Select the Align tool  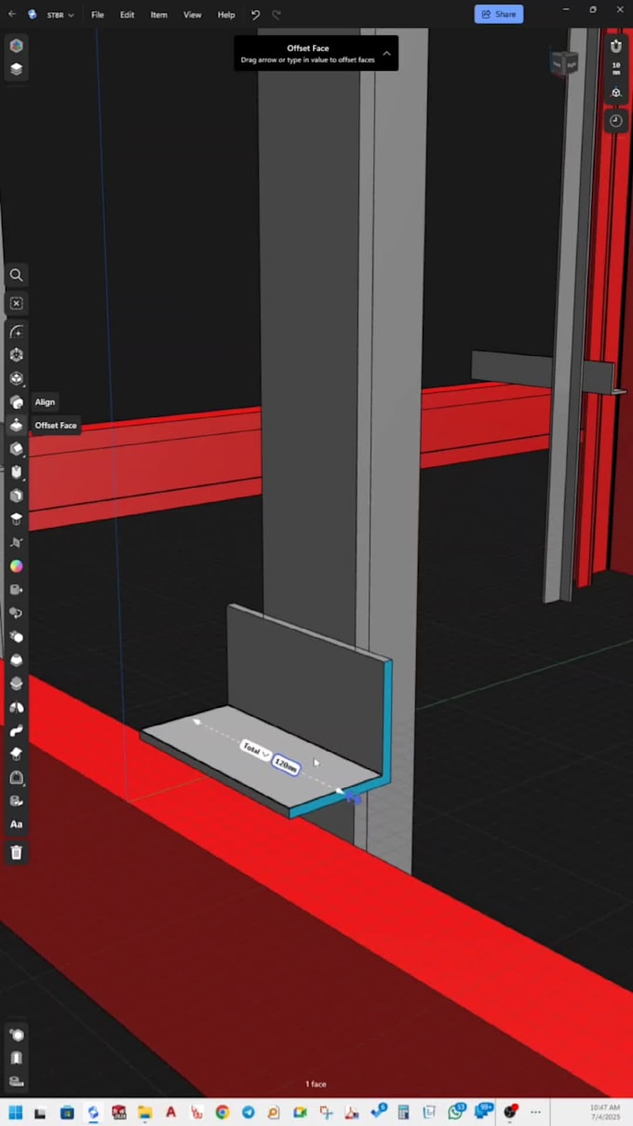[16, 401]
